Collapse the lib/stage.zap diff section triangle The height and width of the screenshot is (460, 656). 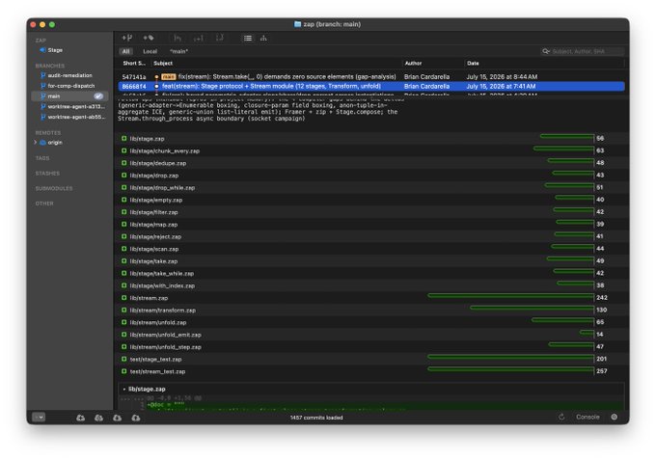124,389
